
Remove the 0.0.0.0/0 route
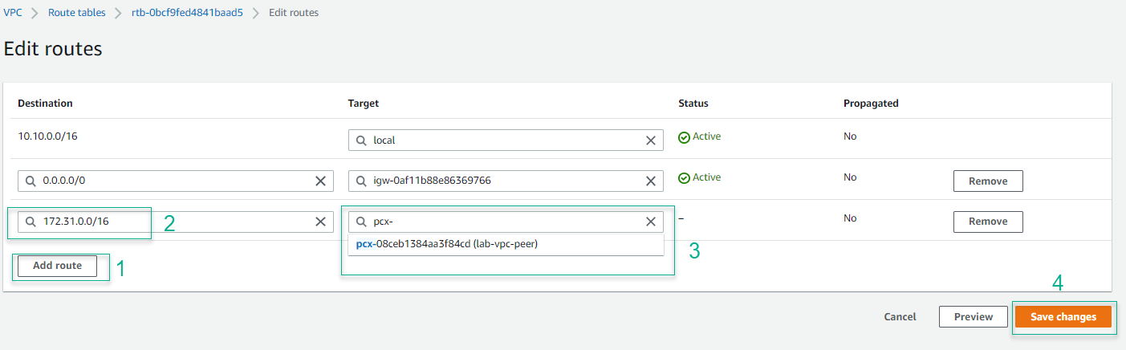pyautogui.click(x=988, y=181)
